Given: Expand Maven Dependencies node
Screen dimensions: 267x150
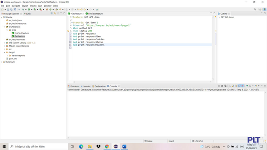Looking at the screenshot, I should click(5, 46).
